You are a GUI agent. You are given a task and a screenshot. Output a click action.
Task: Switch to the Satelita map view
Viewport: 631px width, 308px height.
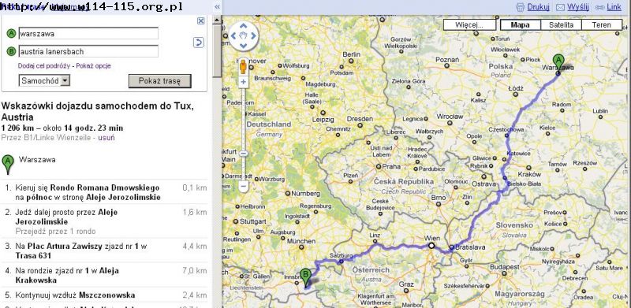tap(561, 25)
